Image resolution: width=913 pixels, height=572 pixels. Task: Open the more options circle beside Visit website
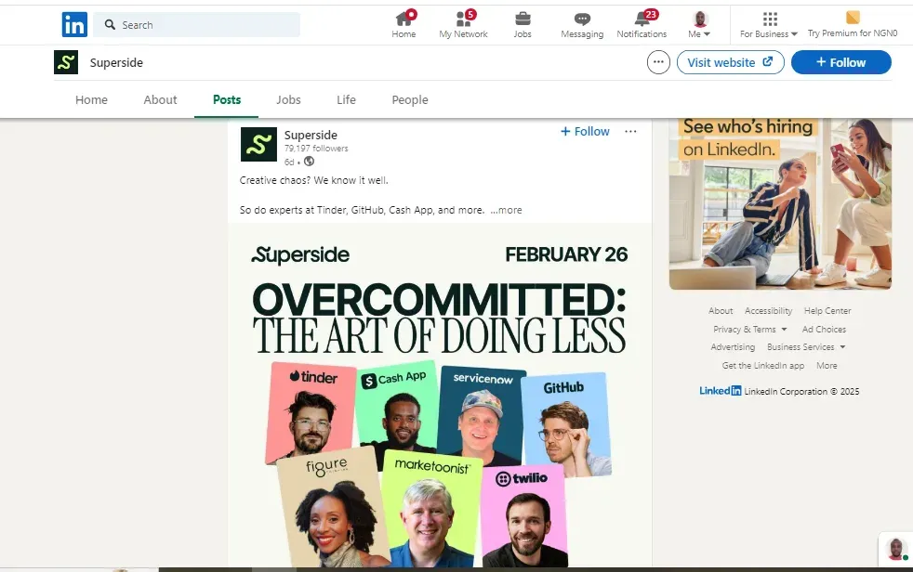(658, 62)
